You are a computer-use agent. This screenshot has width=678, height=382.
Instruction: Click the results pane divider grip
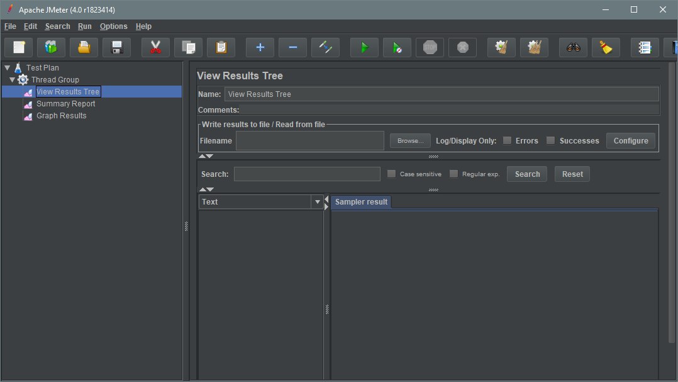[x=327, y=309]
